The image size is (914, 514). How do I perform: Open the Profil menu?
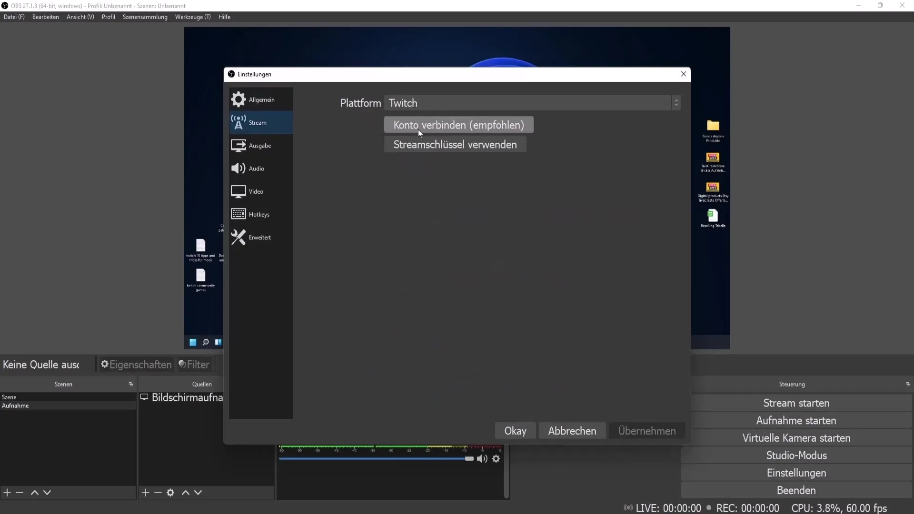(x=109, y=17)
